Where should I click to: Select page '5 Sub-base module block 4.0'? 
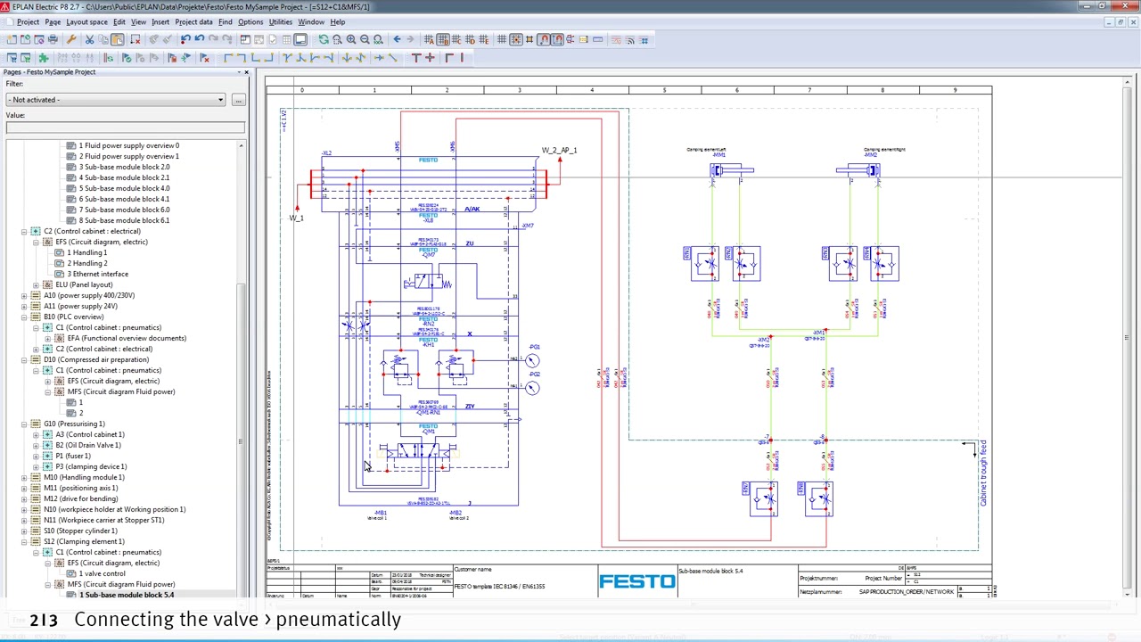click(124, 188)
